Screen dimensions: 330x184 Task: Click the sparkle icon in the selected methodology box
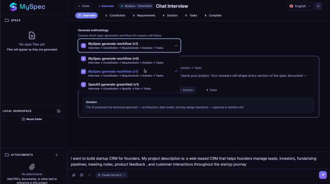pos(83,45)
